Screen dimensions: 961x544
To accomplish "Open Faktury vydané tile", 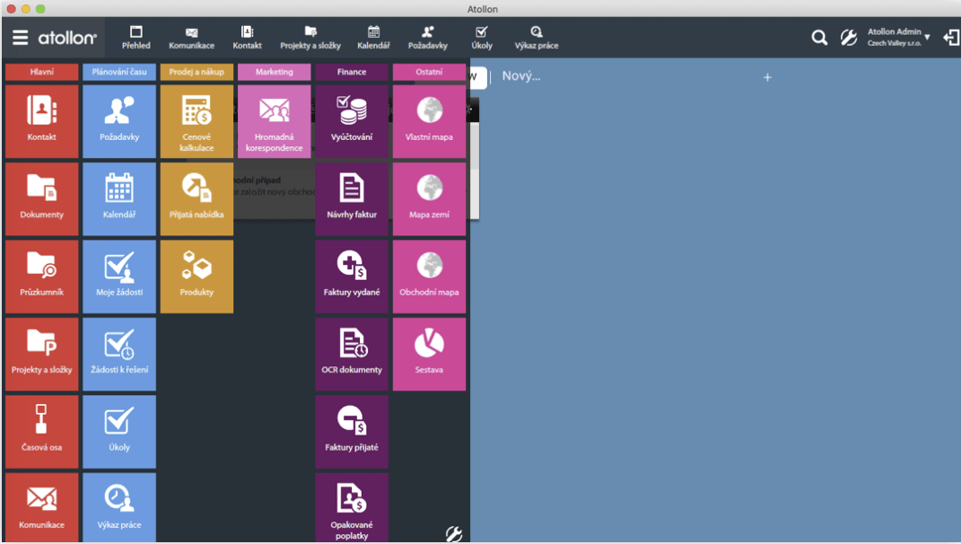I will [352, 276].
